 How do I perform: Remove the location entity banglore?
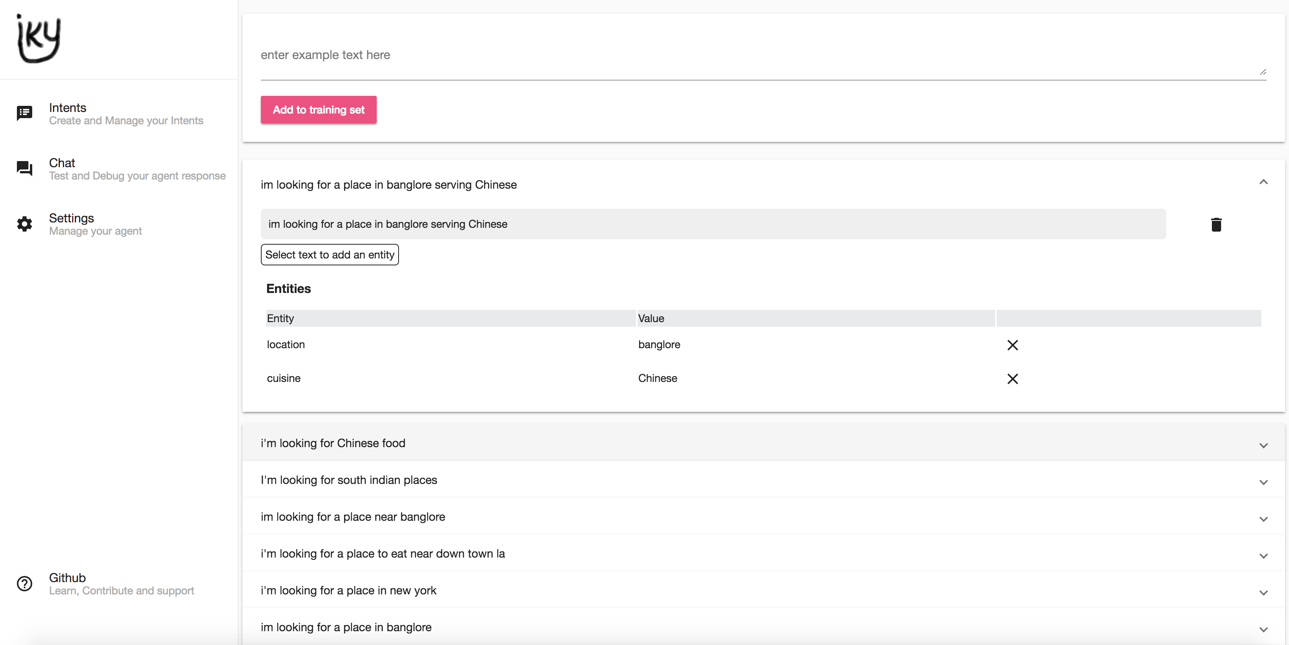click(1012, 345)
